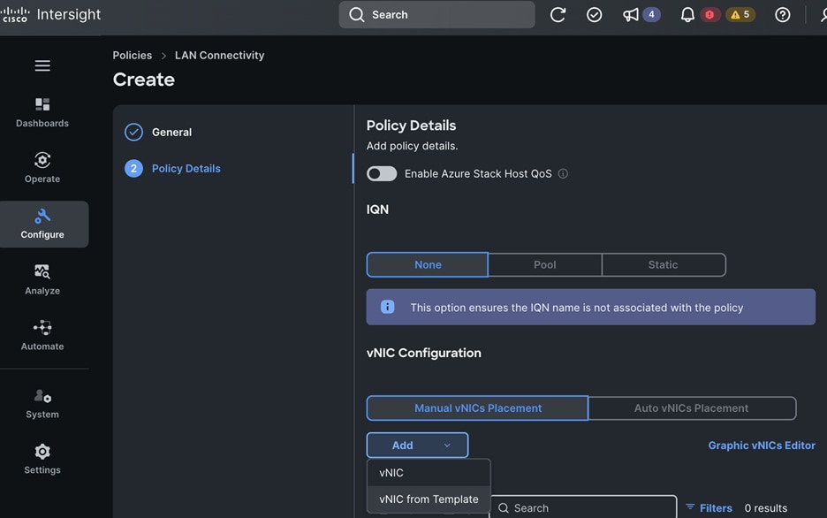Screen dimensions: 827x518
Task: Click the Cisco Intersight logo
Action: point(51,14)
